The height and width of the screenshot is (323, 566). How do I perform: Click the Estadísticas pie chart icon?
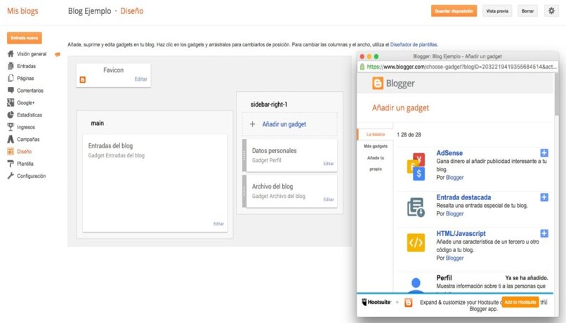[x=11, y=114]
